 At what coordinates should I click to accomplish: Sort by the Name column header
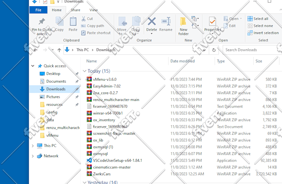(x=92, y=61)
